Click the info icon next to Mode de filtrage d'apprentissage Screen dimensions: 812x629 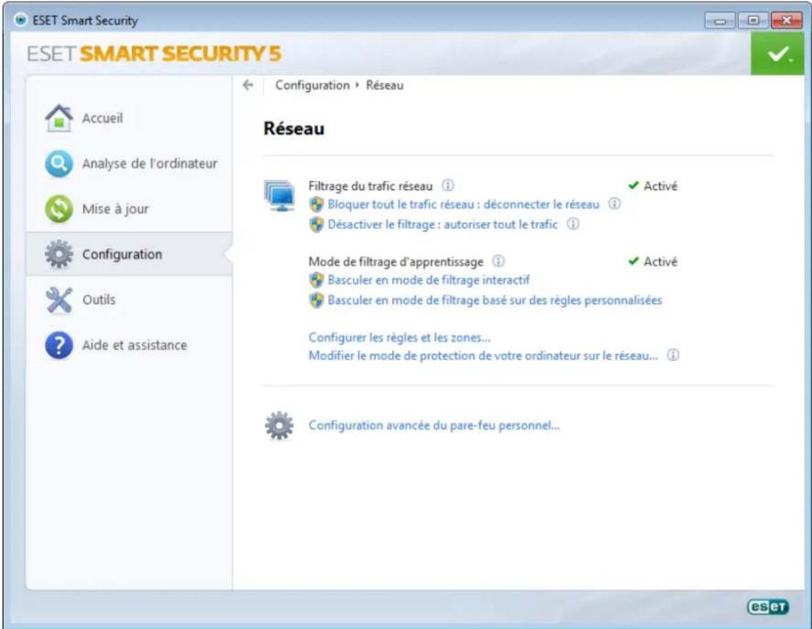(498, 261)
